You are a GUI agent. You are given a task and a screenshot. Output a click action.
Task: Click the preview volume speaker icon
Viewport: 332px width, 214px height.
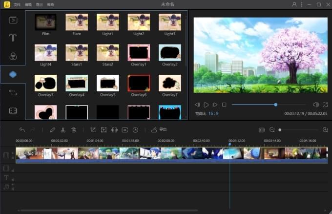click(316, 105)
